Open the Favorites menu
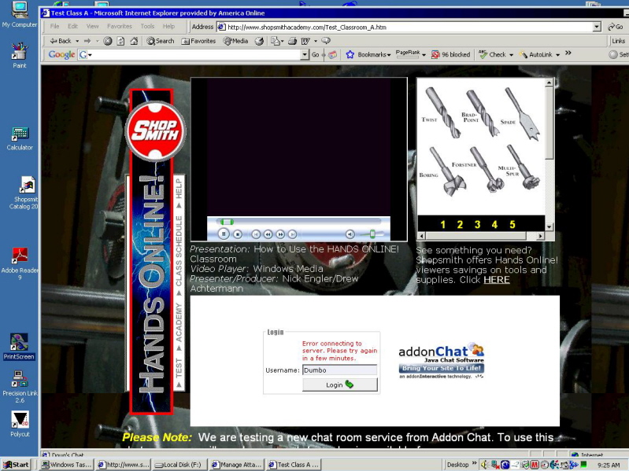Image resolution: width=629 pixels, height=471 pixels. point(120,26)
